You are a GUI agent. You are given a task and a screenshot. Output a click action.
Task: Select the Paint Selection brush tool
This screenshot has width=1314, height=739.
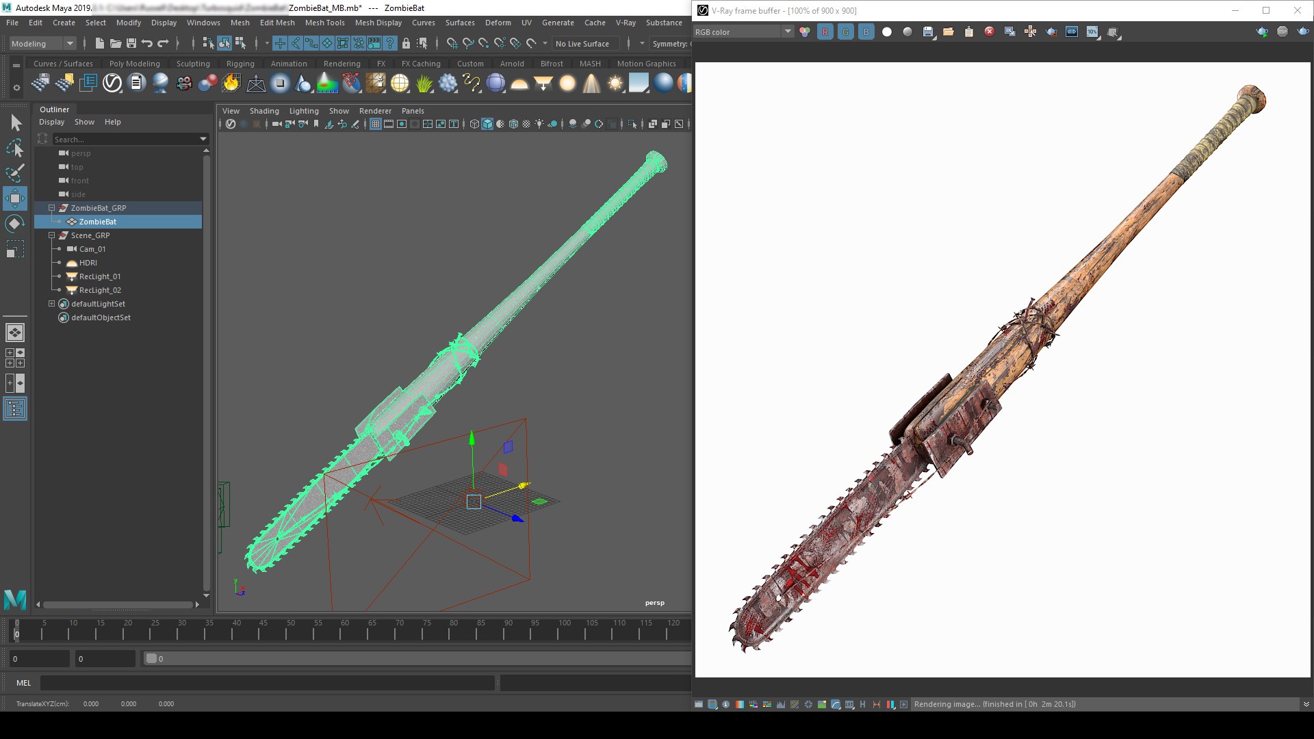coord(14,173)
